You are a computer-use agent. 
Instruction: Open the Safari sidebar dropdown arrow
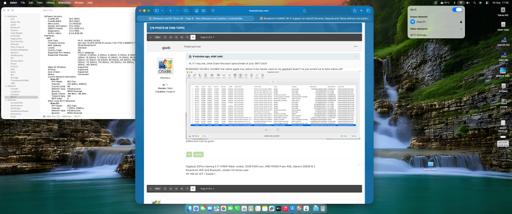(x=162, y=10)
